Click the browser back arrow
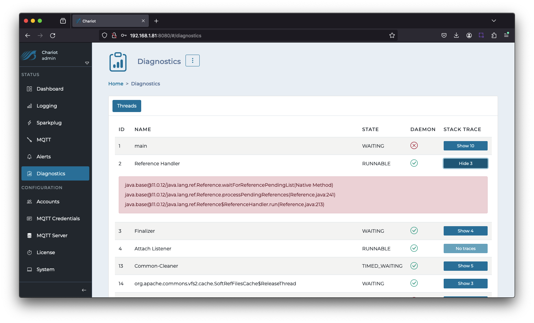 coord(28,35)
